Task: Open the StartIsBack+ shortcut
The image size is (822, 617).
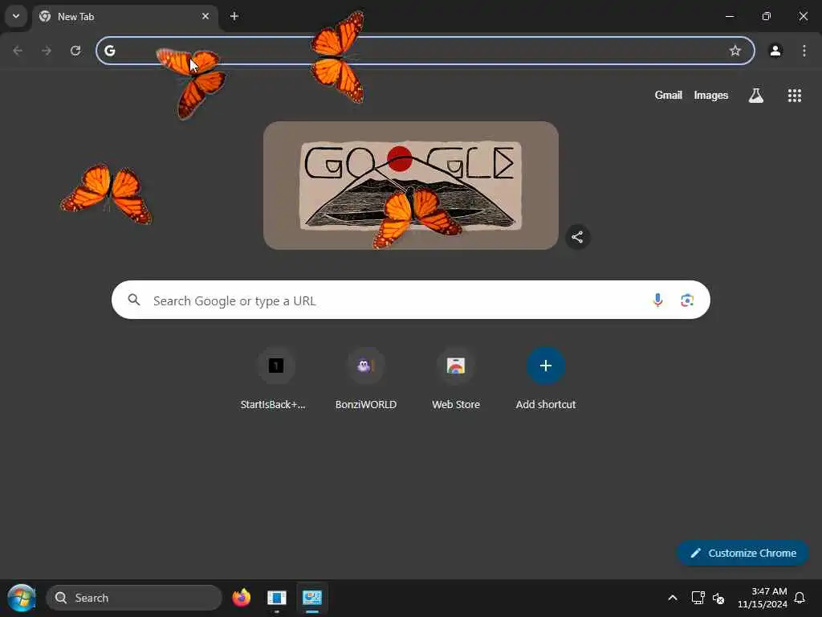Action: click(276, 378)
